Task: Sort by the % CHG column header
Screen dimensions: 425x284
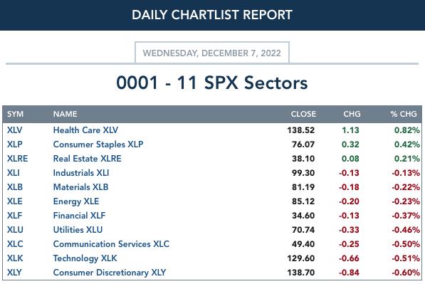Action: point(404,114)
